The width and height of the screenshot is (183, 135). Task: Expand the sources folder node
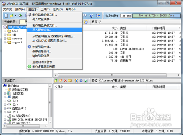[5, 39]
